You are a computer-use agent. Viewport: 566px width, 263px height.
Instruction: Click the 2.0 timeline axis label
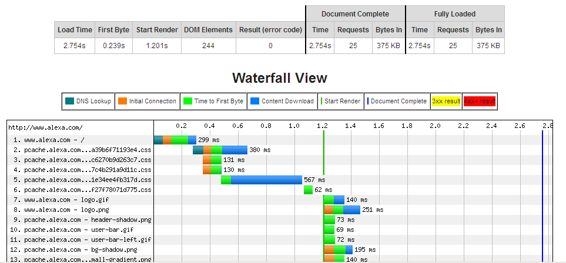[435, 126]
